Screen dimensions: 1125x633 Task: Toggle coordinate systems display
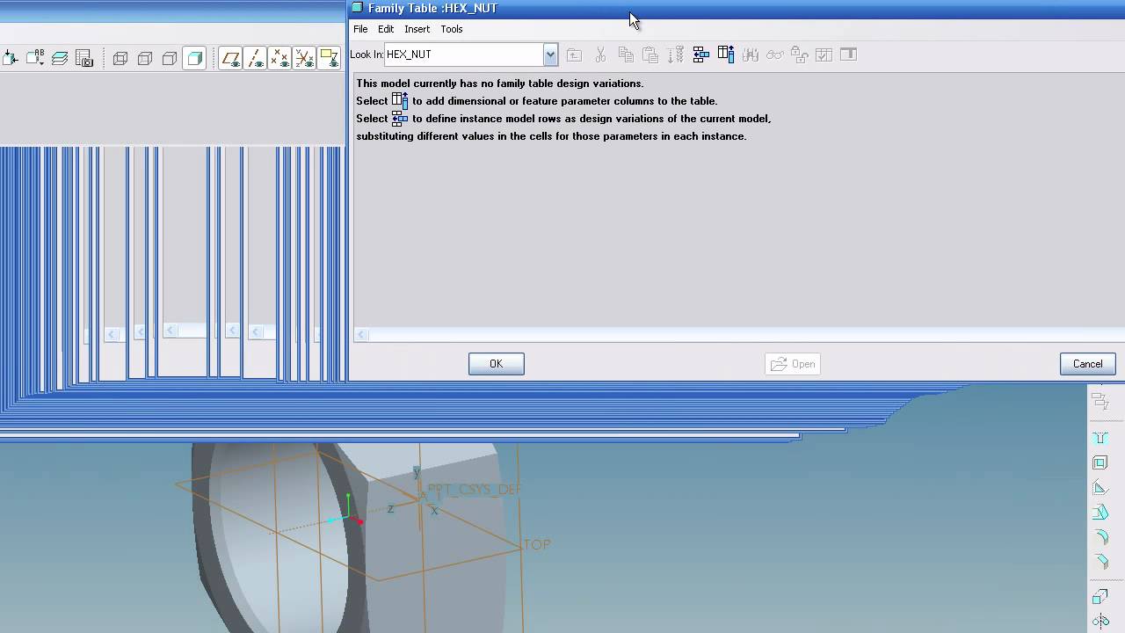pyautogui.click(x=304, y=58)
